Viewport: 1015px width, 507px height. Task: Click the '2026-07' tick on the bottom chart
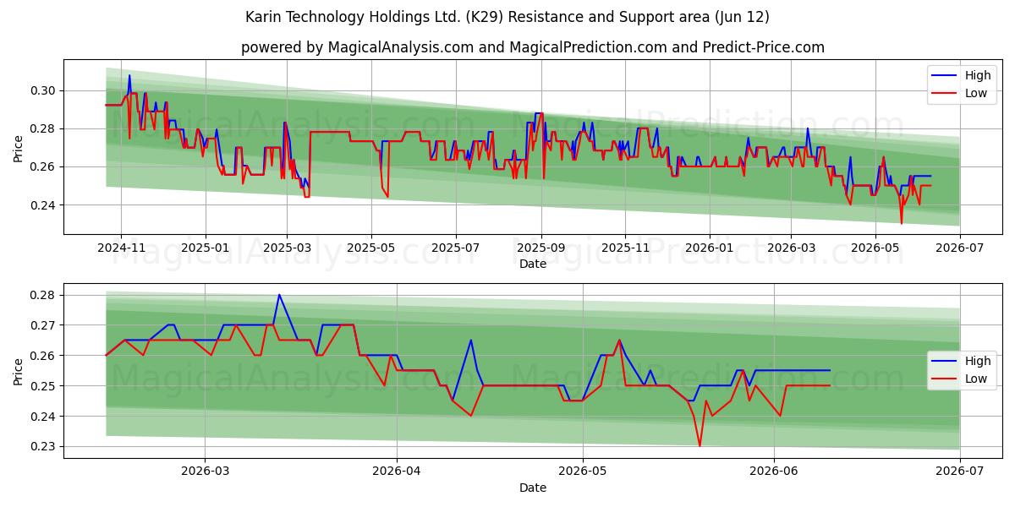[x=960, y=470]
